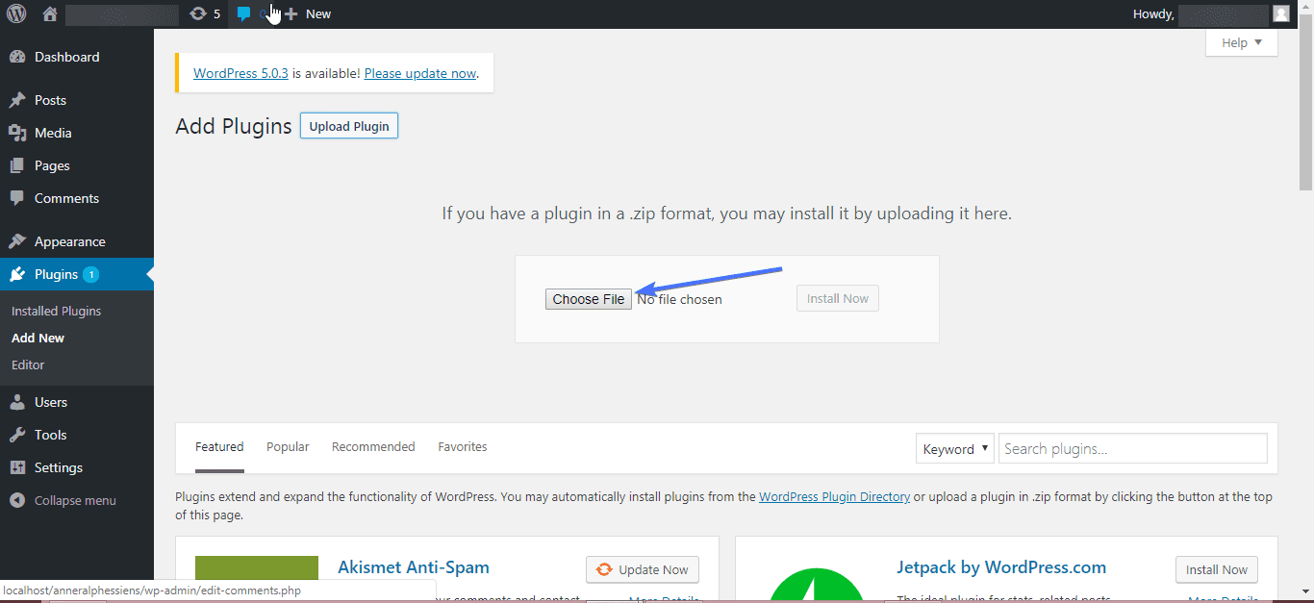1314x603 pixels.
Task: Expand the Help dropdown panel
Action: [1242, 42]
